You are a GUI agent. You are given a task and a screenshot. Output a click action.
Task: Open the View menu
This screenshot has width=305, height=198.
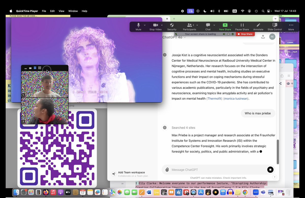click(x=62, y=11)
